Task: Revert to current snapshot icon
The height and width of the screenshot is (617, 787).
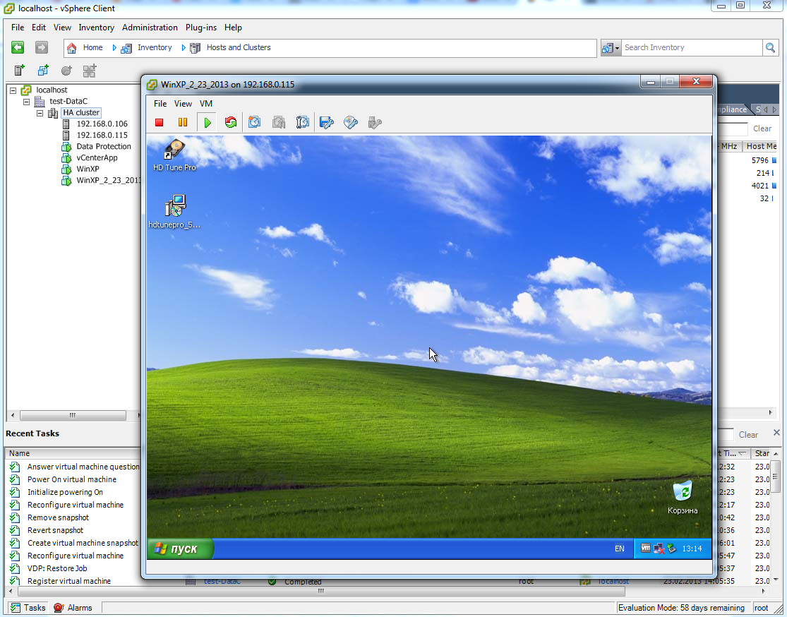Action: pyautogui.click(x=279, y=123)
